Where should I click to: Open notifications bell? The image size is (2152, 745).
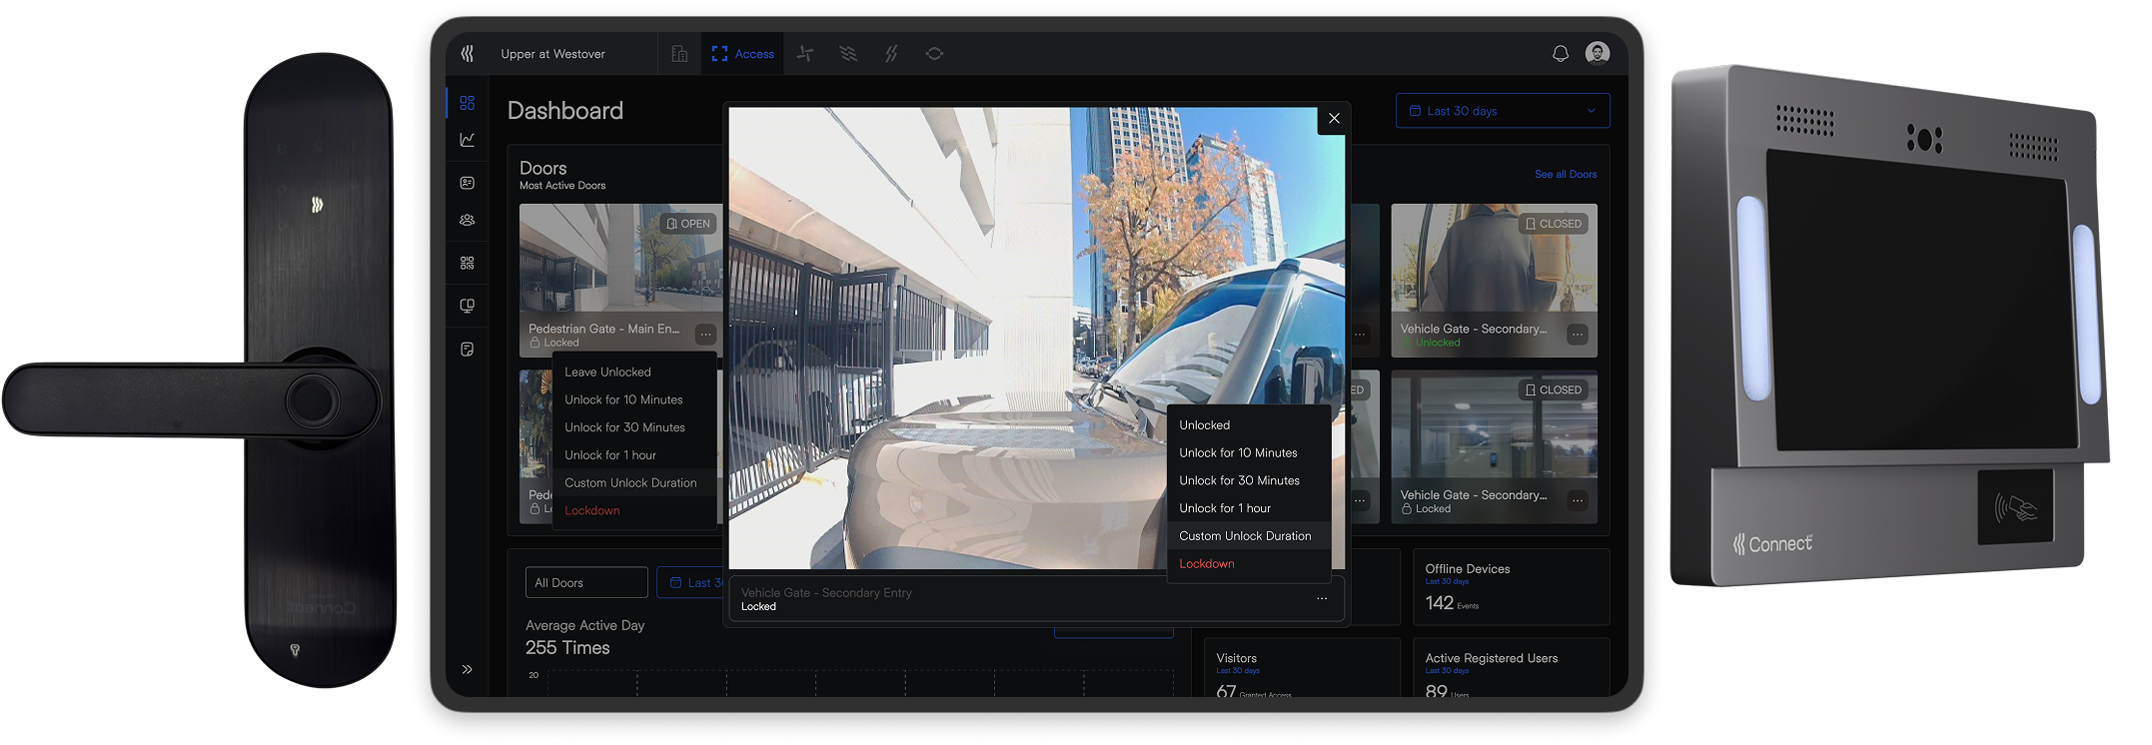[1561, 54]
